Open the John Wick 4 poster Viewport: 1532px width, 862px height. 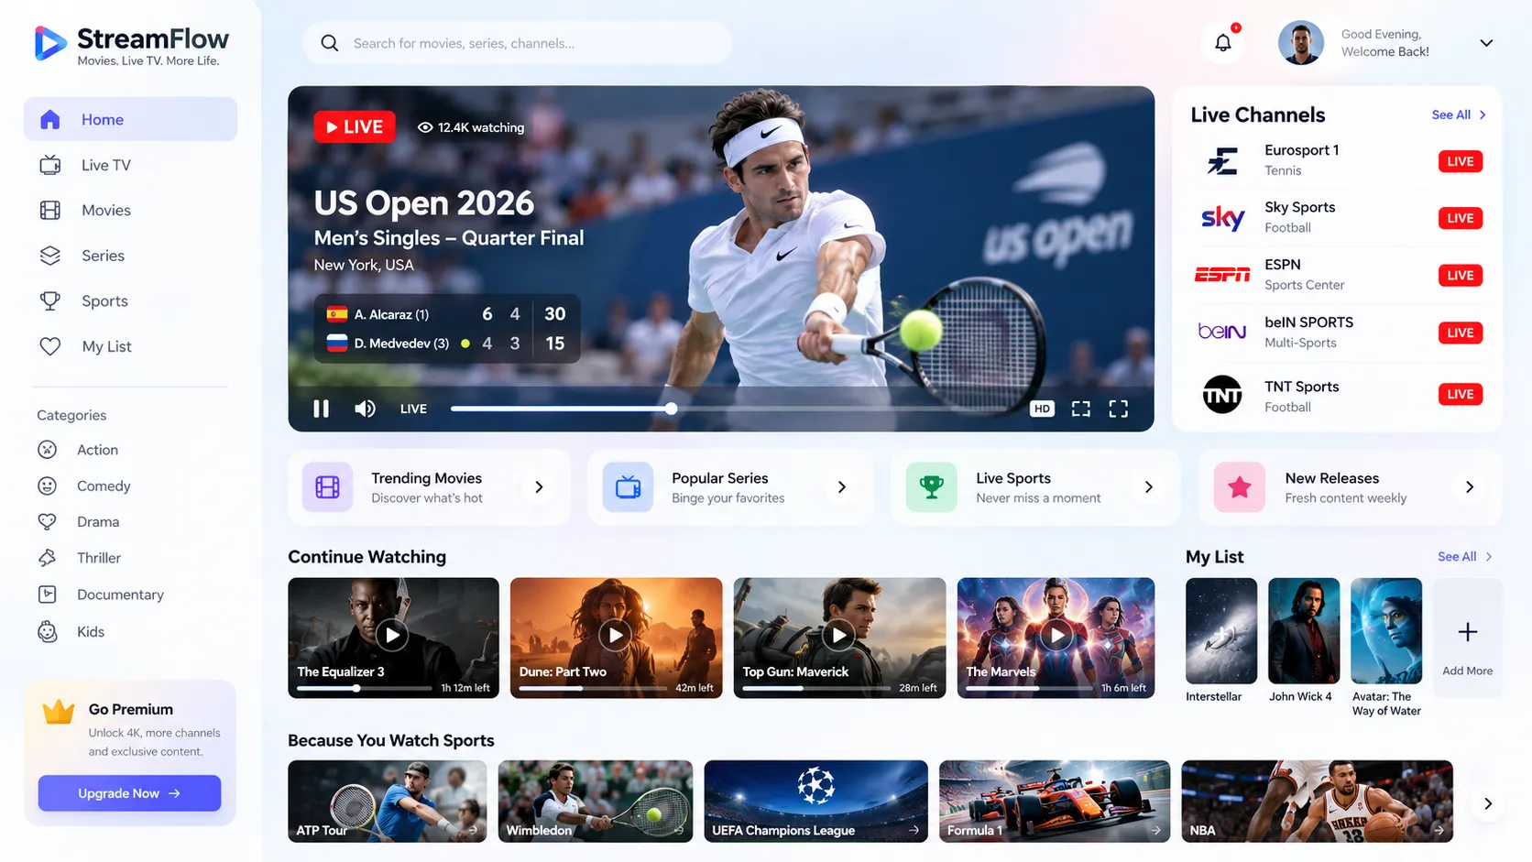click(1304, 630)
